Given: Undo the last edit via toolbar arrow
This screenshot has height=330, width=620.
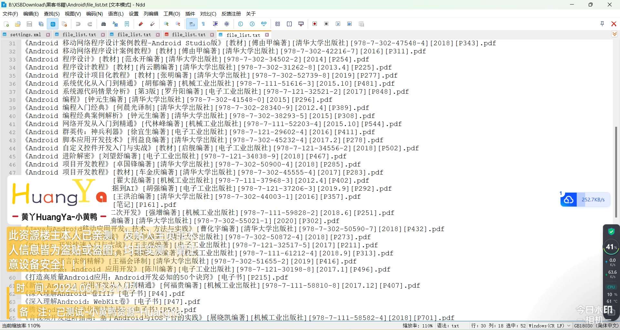Looking at the screenshot, I should click(78, 24).
